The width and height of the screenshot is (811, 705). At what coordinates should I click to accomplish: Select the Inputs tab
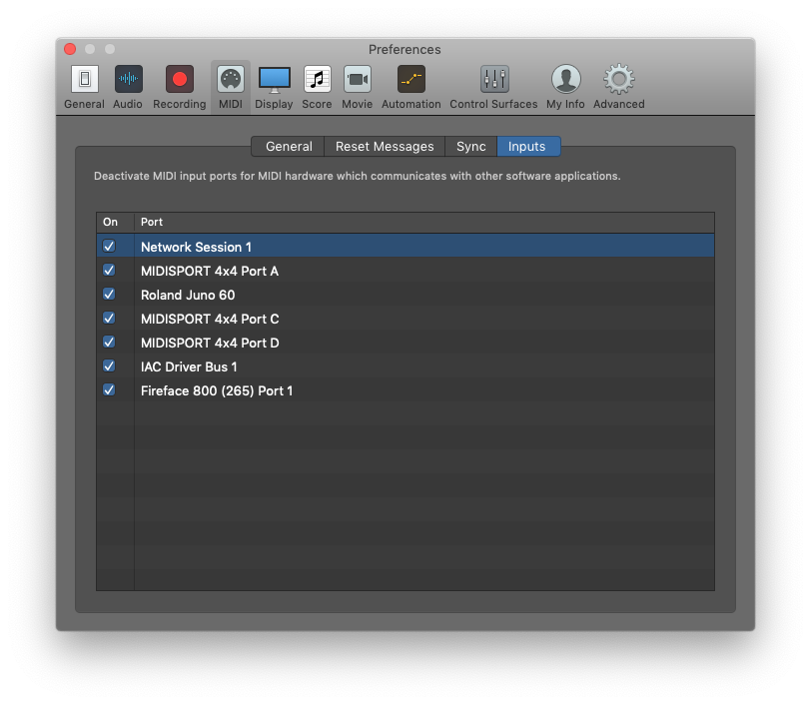pos(528,147)
